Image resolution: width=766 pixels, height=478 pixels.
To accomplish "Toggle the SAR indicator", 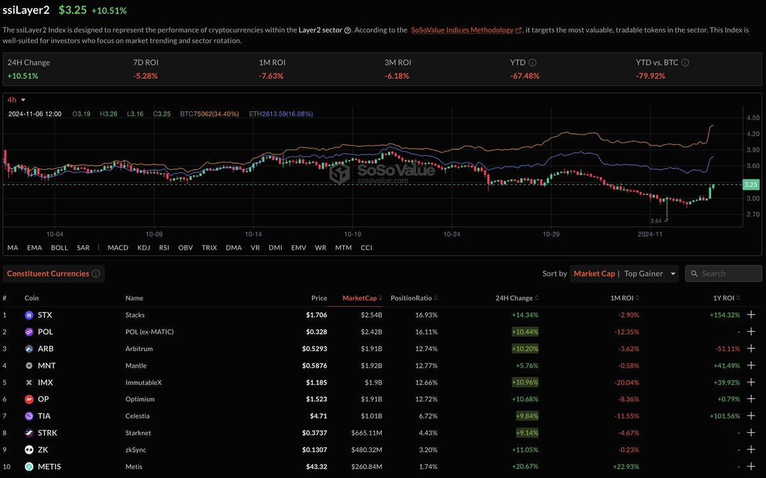I will click(x=83, y=248).
